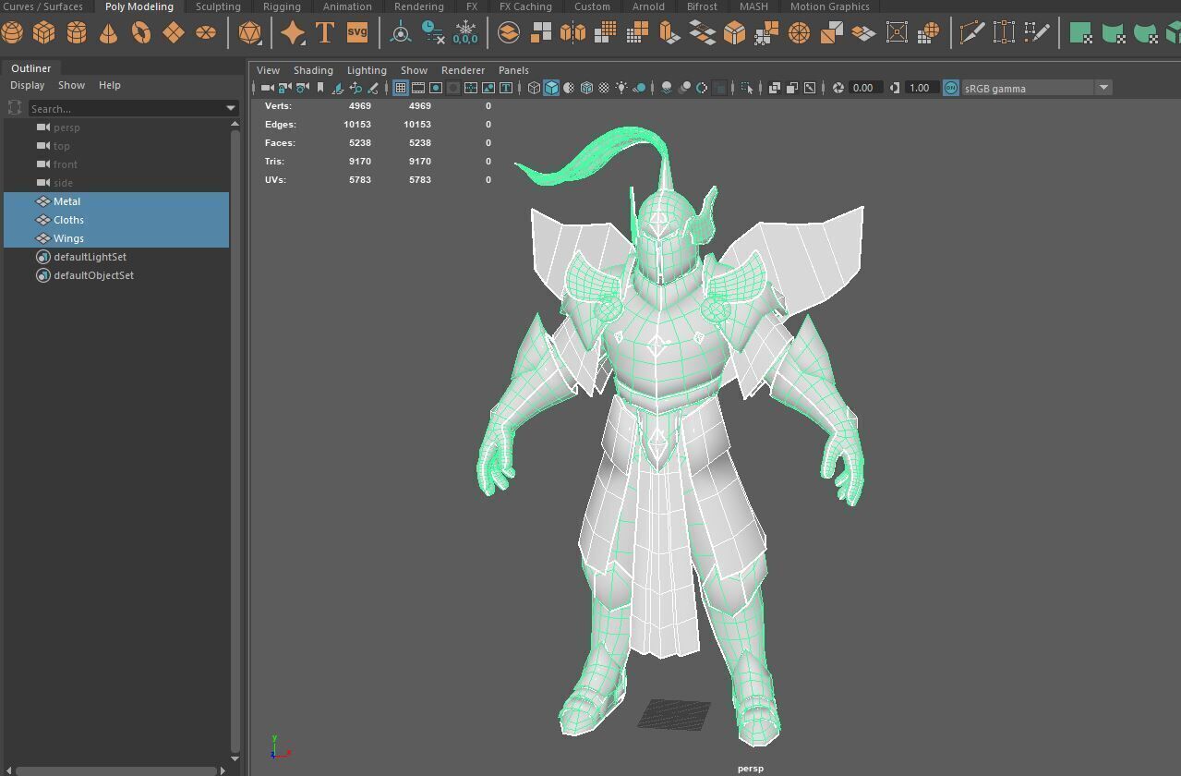The image size is (1181, 776).
Task: Create a polygon disc from the shelf
Action: [205, 32]
